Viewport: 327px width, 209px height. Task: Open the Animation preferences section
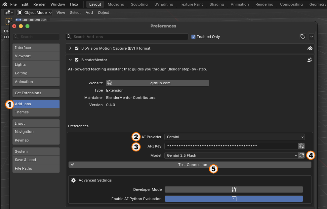pyautogui.click(x=36, y=82)
